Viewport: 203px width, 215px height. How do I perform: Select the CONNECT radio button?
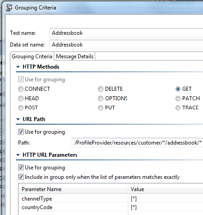(21, 89)
